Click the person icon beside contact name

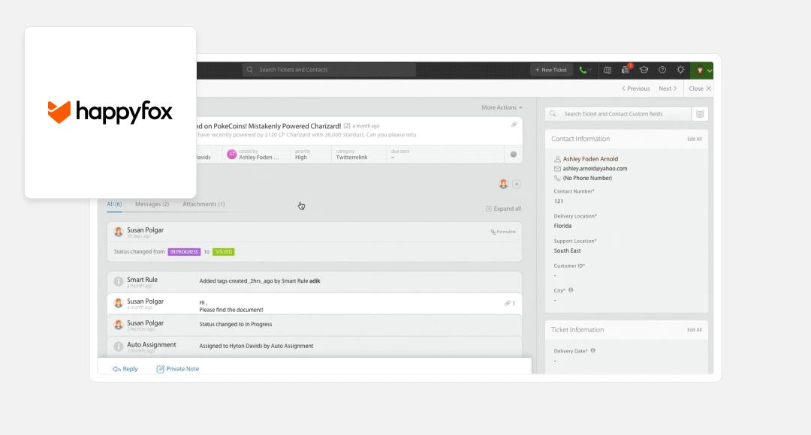pos(557,159)
